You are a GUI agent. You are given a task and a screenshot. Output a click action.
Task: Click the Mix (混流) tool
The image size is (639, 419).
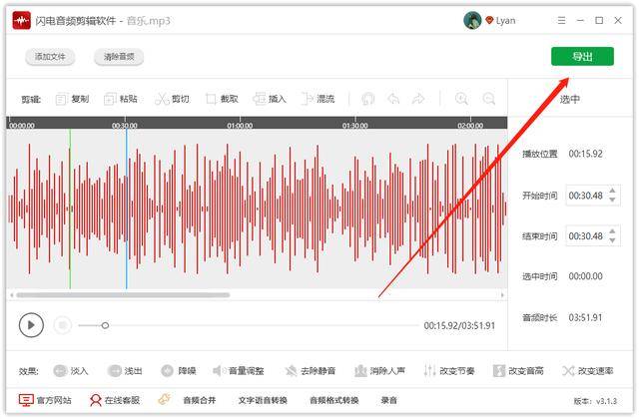click(x=318, y=99)
